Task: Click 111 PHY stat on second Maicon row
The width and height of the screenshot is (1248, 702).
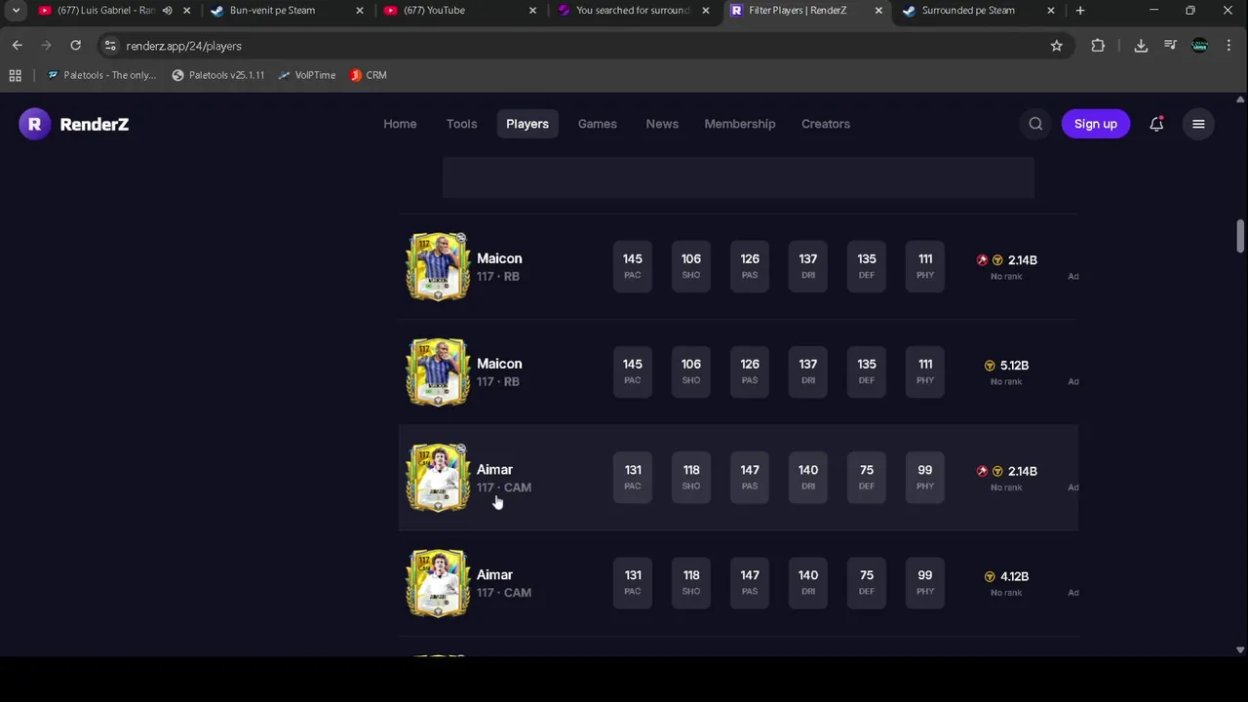Action: [x=925, y=371]
